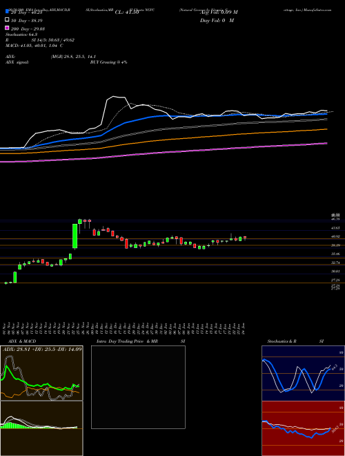Click the ADX line chart panel
This screenshot has width=345, height=456.
point(41,373)
